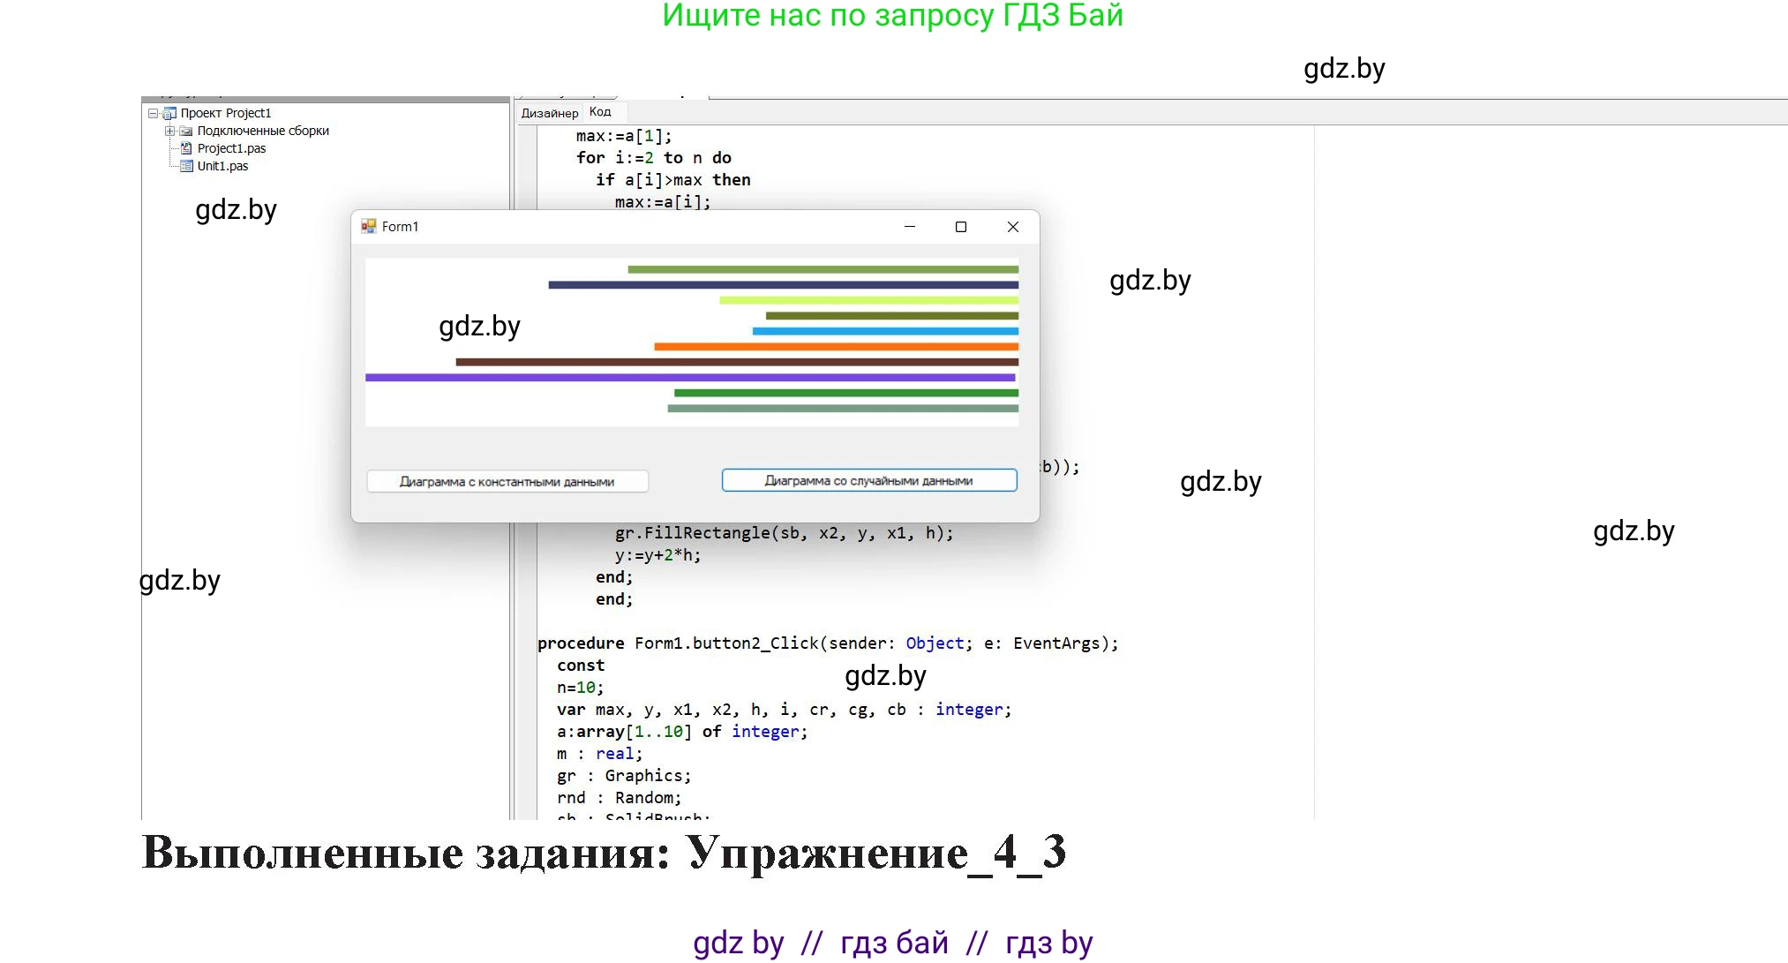The width and height of the screenshot is (1788, 963).
Task: Click the long purple diagram bar
Action: [688, 378]
